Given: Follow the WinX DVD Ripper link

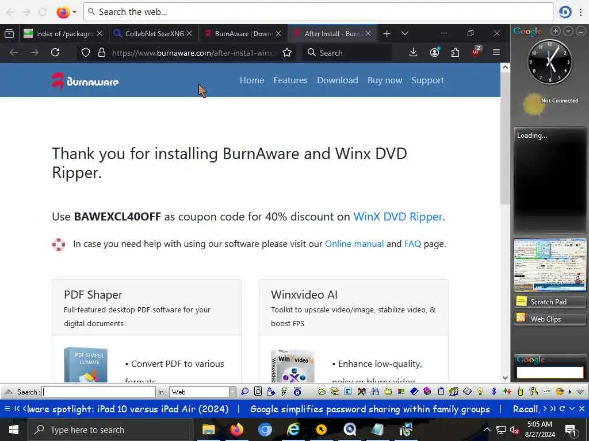Looking at the screenshot, I should tap(398, 216).
